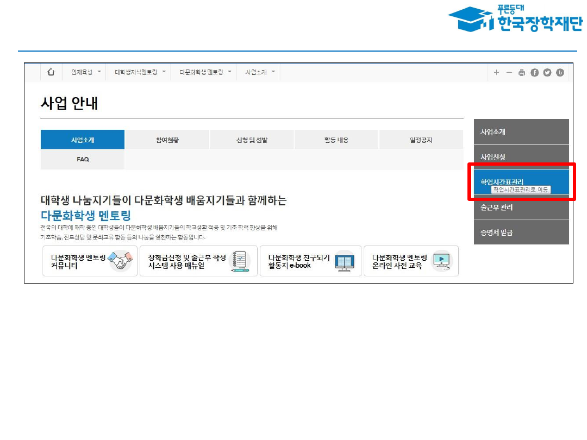
Task: Open 친구되기 활동지 e-book banner
Action: coord(310,261)
